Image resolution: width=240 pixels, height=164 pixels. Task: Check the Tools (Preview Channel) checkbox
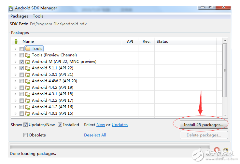click(21, 55)
